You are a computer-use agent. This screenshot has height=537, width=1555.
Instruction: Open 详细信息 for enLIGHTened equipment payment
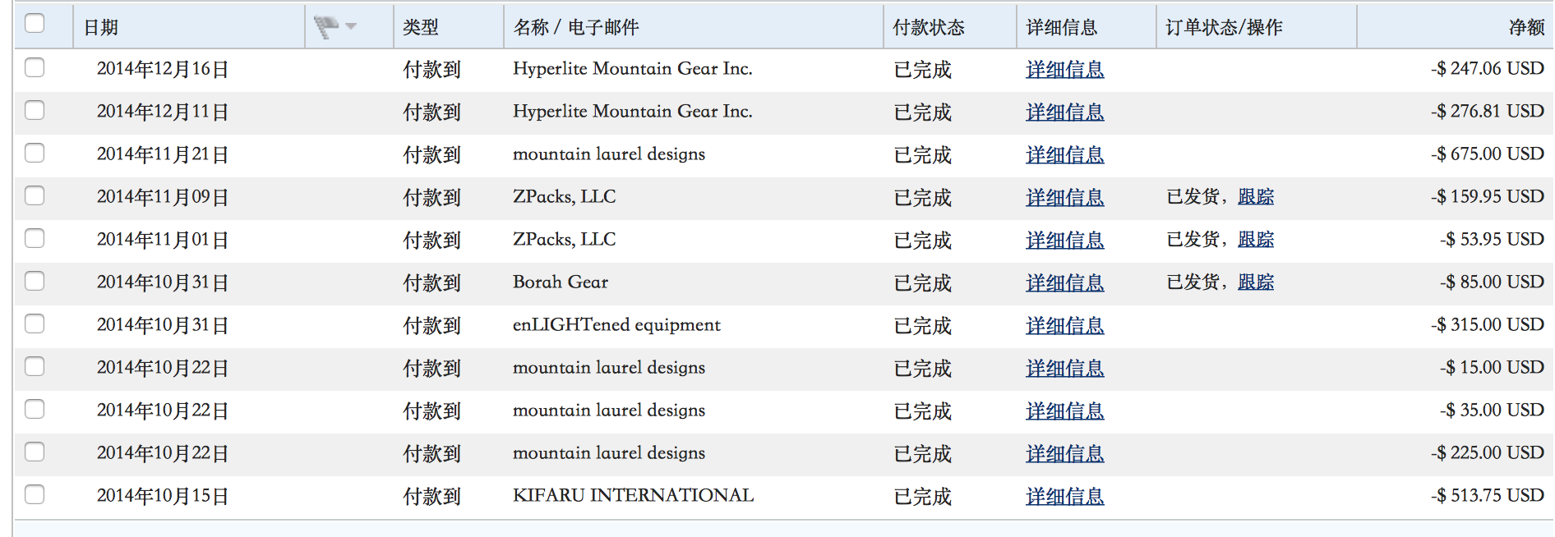(x=1065, y=326)
